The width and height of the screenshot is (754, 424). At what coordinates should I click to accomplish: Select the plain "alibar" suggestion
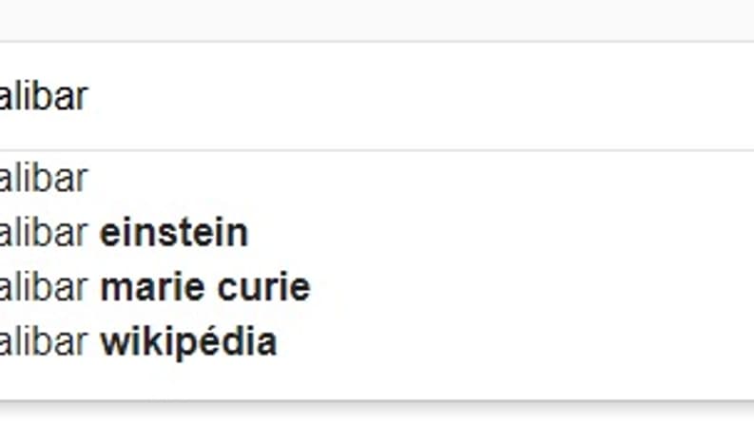pos(377,179)
